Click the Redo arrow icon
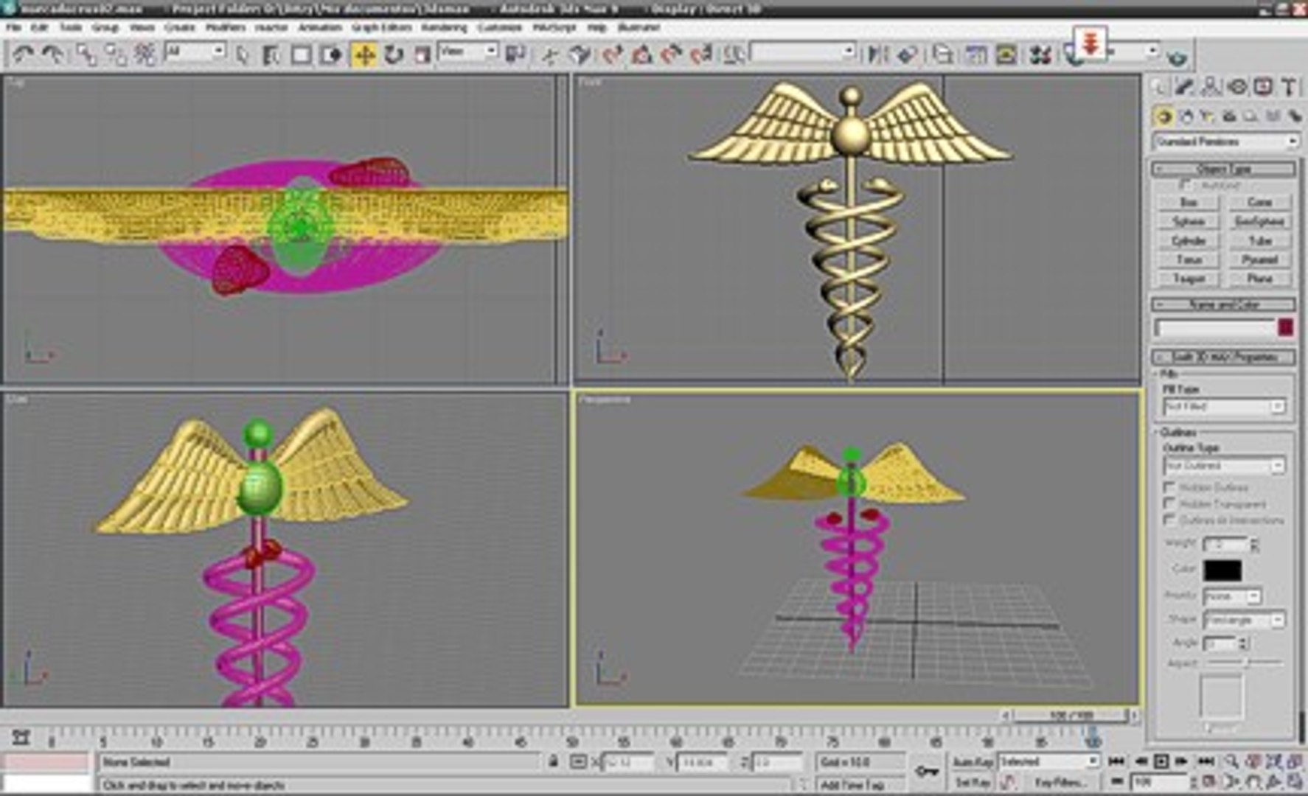1308x796 pixels. 52,55
